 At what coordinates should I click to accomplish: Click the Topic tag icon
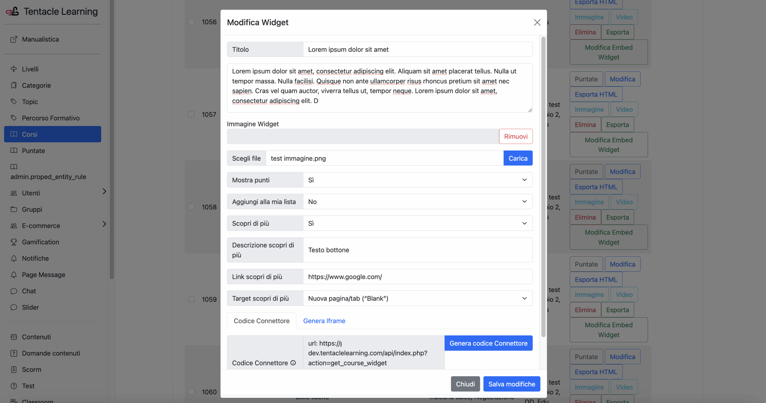tap(14, 102)
